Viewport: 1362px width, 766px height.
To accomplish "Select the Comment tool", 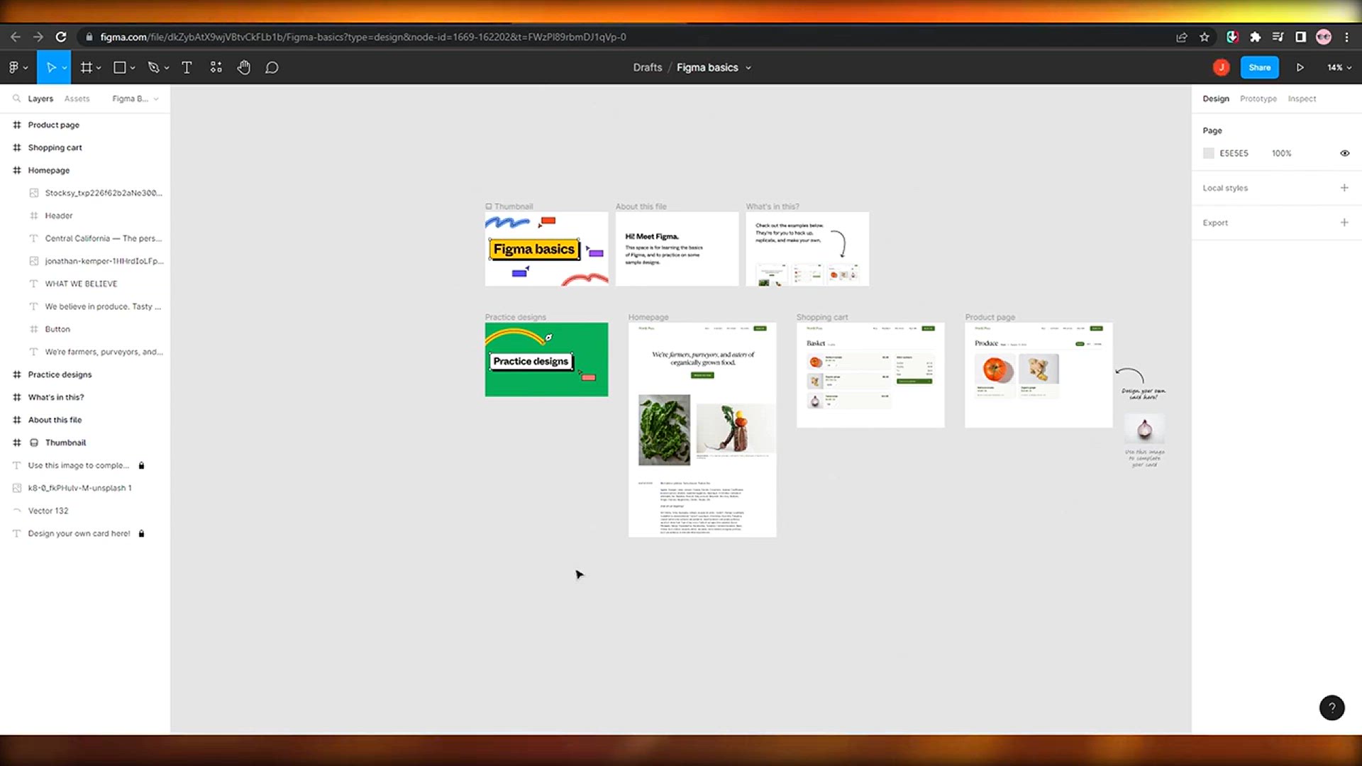I will tap(272, 67).
